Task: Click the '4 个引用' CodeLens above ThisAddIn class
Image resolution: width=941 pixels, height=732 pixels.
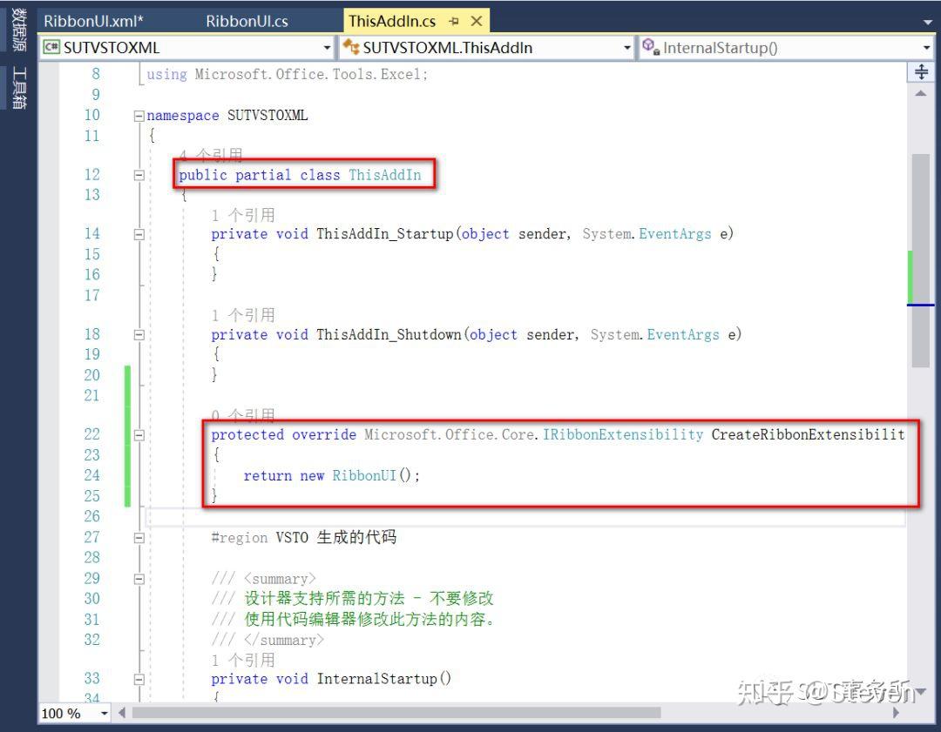Action: pyautogui.click(x=211, y=156)
